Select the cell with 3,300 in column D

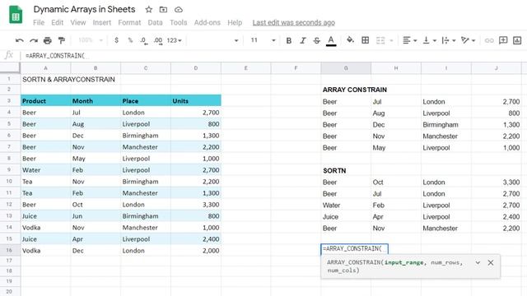[x=196, y=205]
